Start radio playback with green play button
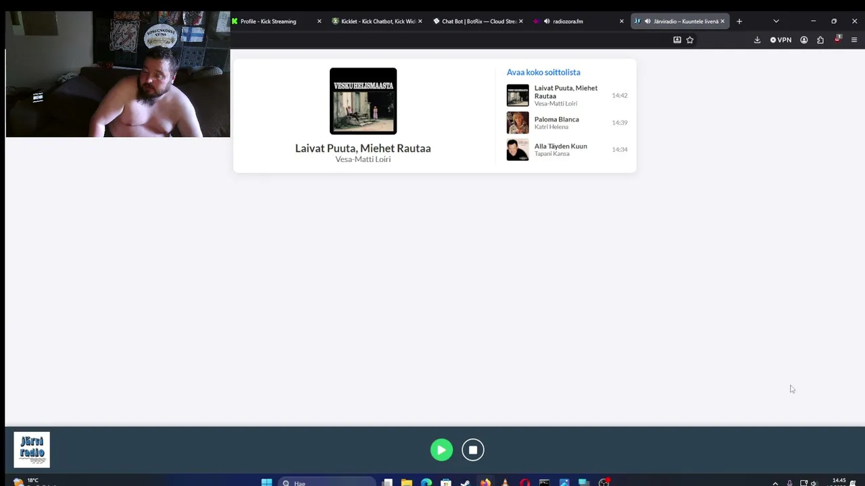865x486 pixels. pos(441,450)
